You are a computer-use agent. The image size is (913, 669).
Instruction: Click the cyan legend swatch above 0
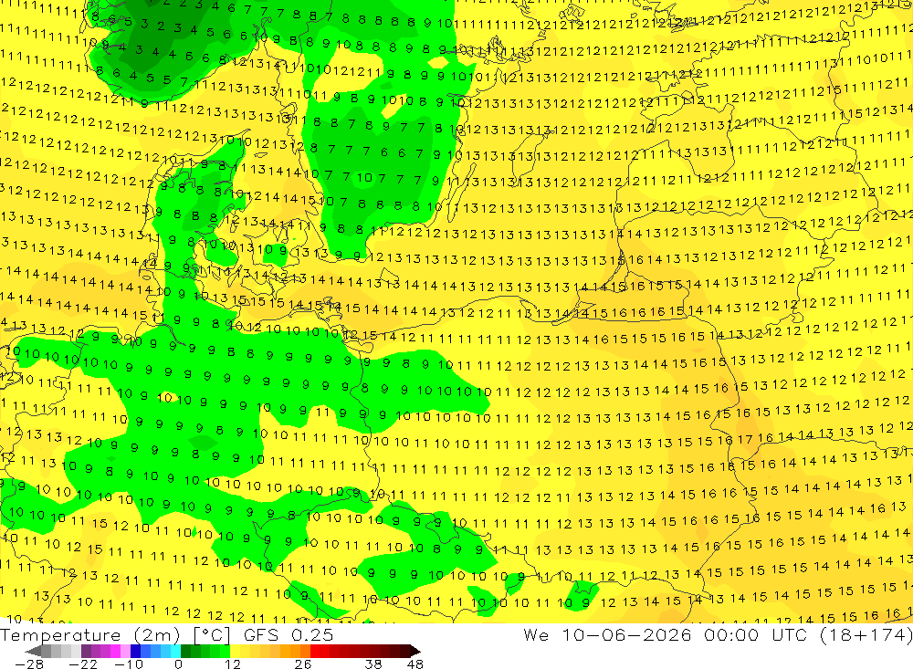click(x=175, y=652)
